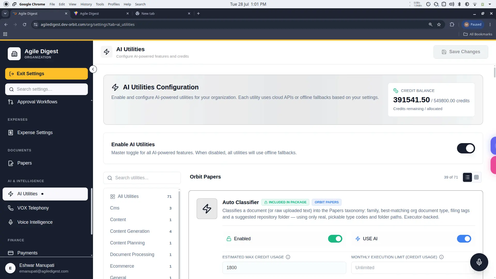
Task: Click the Paused profile button
Action: point(473,25)
